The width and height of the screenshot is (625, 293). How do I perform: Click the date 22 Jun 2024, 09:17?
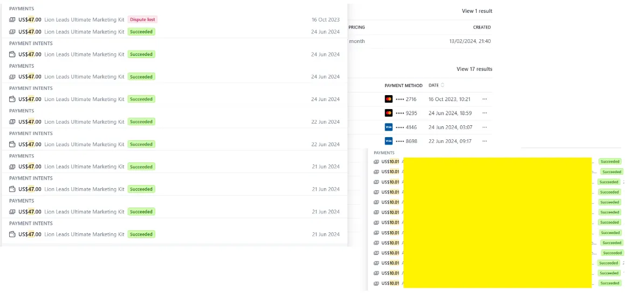[x=450, y=141]
